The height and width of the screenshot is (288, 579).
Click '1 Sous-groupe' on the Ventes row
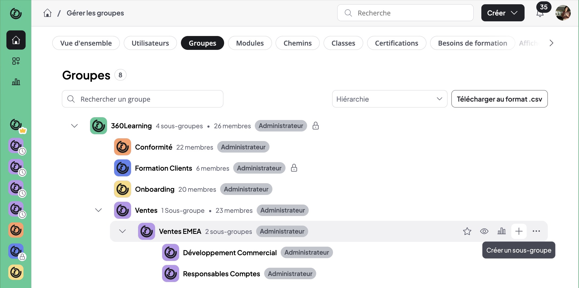click(x=183, y=210)
